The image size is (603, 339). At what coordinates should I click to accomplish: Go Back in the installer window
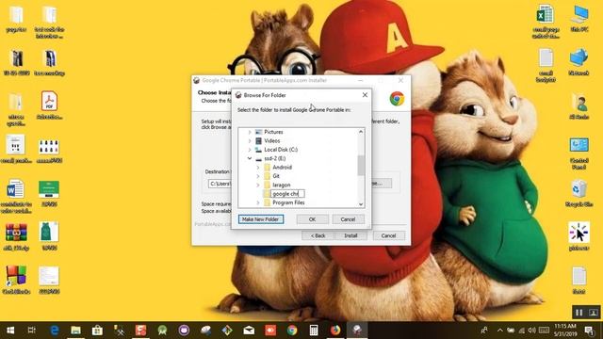318,235
